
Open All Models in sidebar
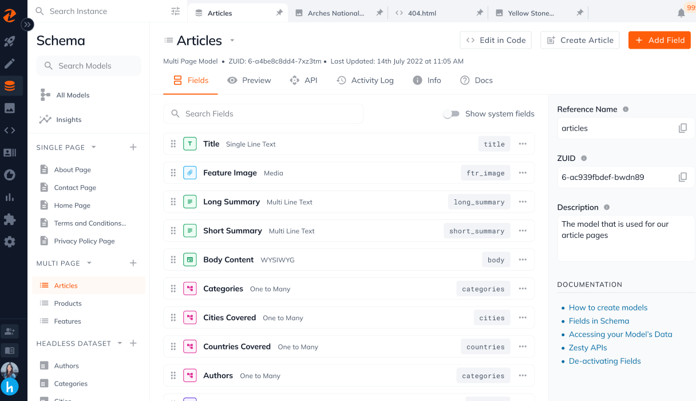pyautogui.click(x=73, y=95)
